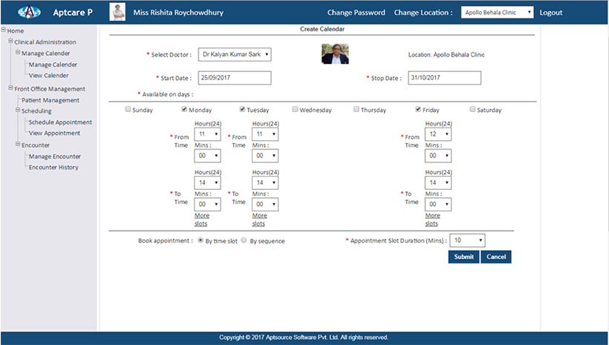Click Logout in the top bar
The width and height of the screenshot is (609, 345).
[x=550, y=13]
